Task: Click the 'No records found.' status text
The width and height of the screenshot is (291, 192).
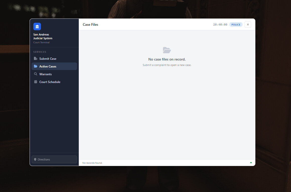Action: pyautogui.click(x=92, y=163)
